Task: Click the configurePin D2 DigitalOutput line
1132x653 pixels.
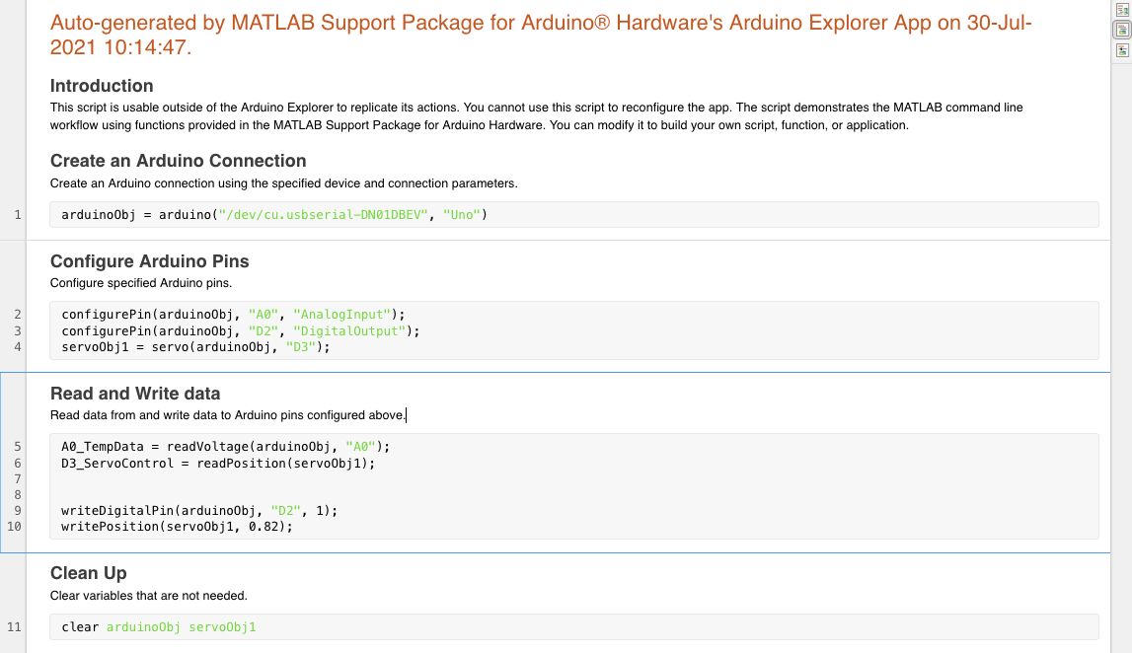Action: (240, 331)
